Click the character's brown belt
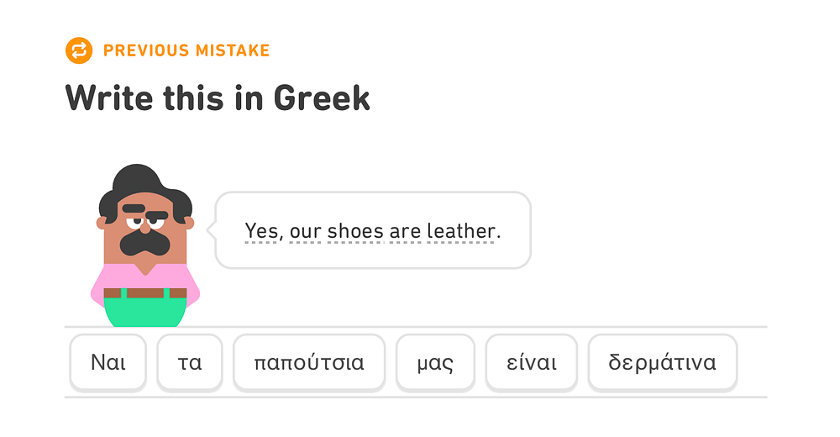 (x=144, y=293)
